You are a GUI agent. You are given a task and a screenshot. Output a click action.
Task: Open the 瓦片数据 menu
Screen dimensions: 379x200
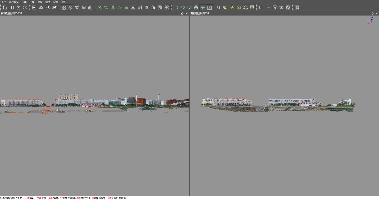pyautogui.click(x=14, y=2)
